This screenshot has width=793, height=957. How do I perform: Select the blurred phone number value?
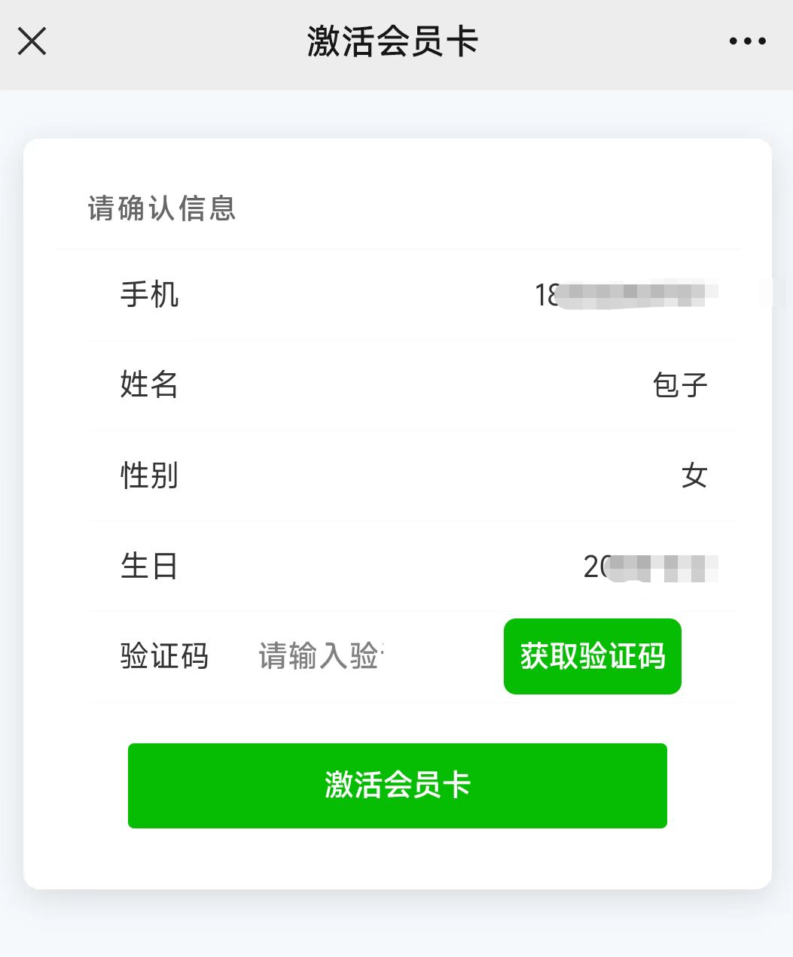pos(627,294)
